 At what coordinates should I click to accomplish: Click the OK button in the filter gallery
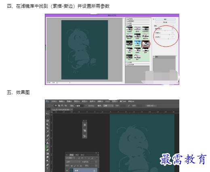tap(165, 19)
